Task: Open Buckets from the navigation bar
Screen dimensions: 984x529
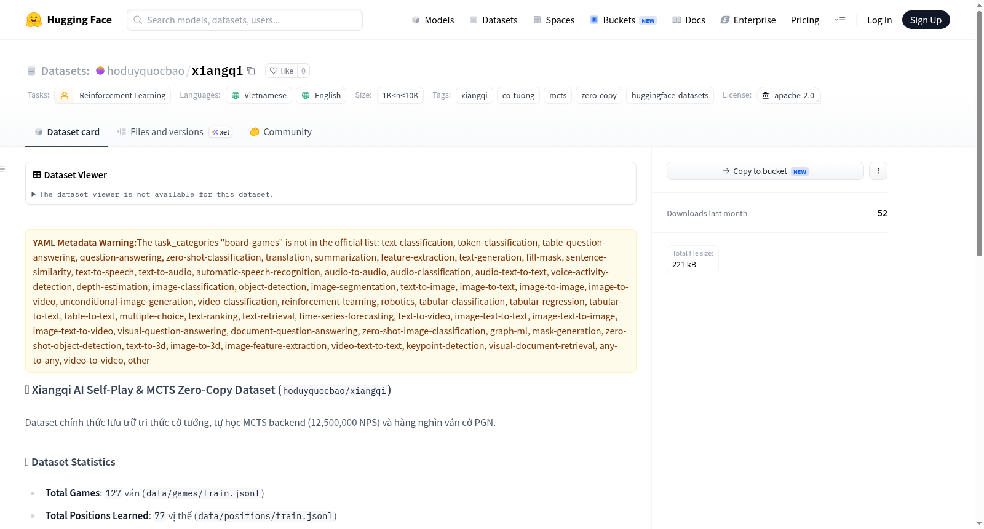Action: click(623, 20)
